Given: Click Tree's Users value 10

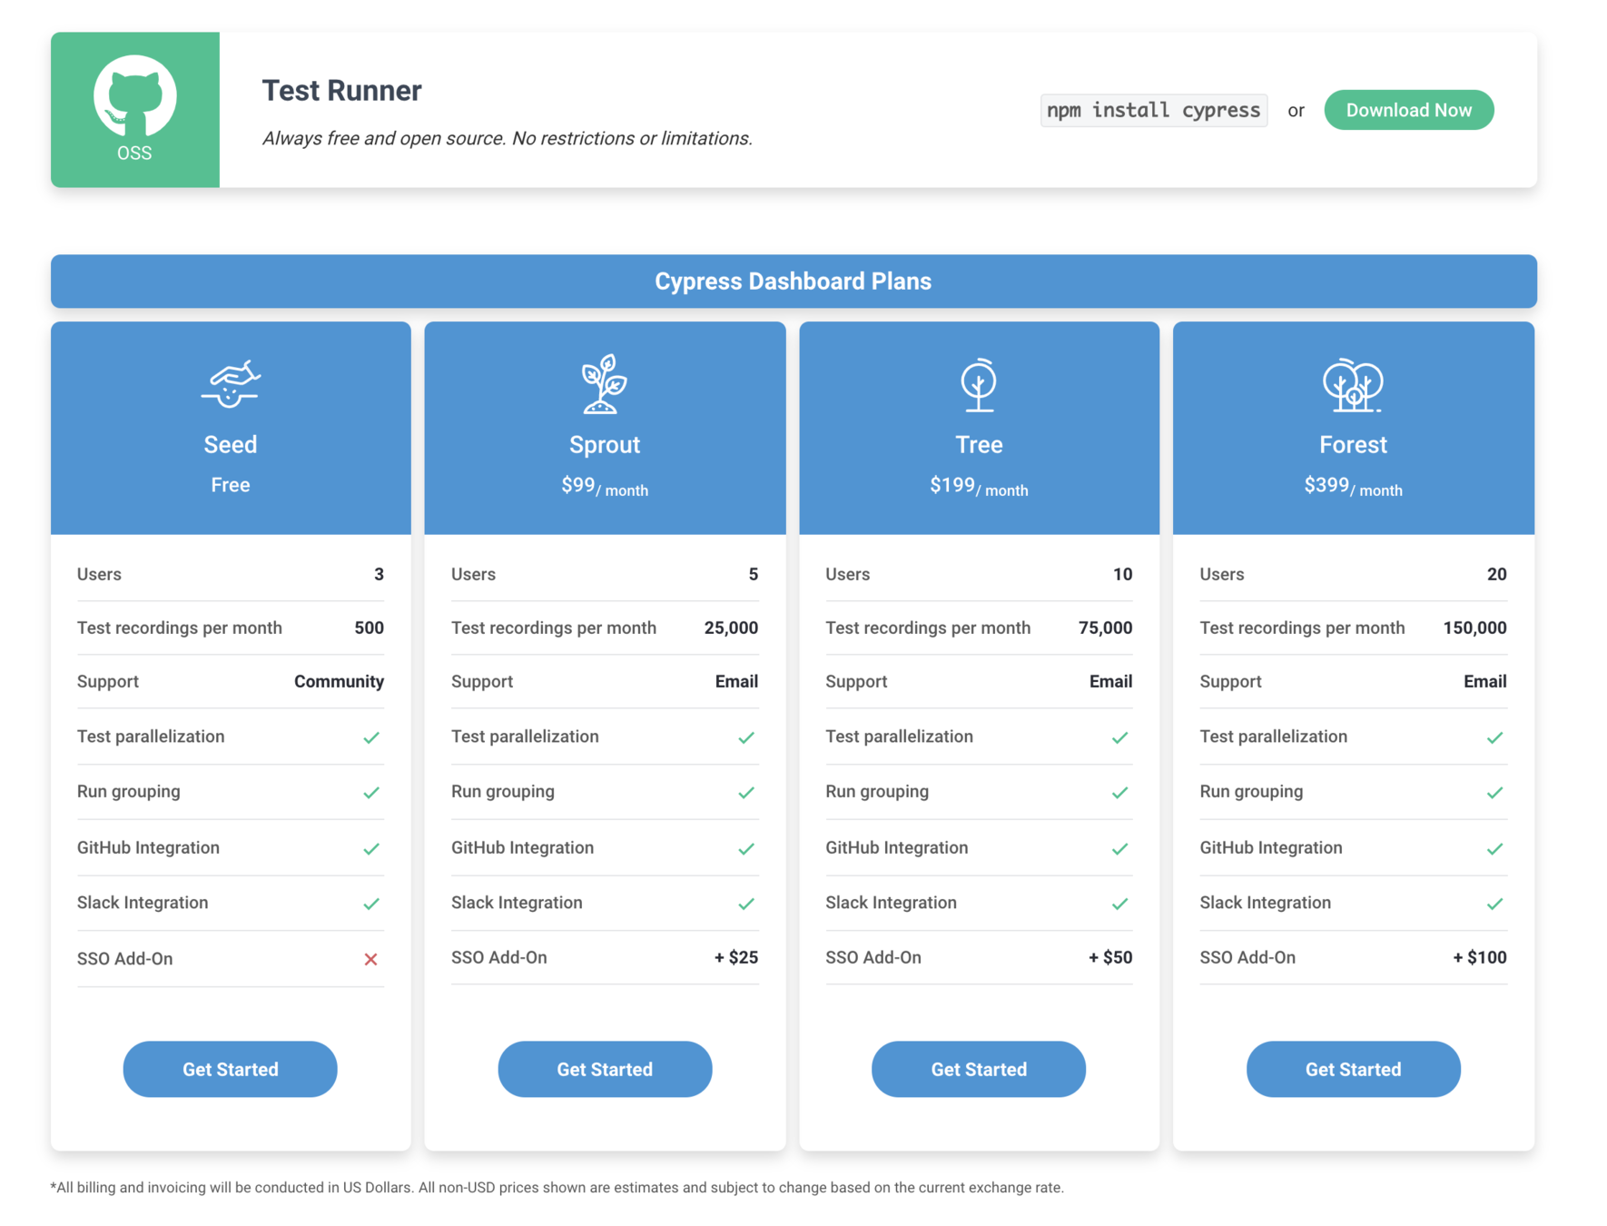Looking at the screenshot, I should tap(1123, 574).
